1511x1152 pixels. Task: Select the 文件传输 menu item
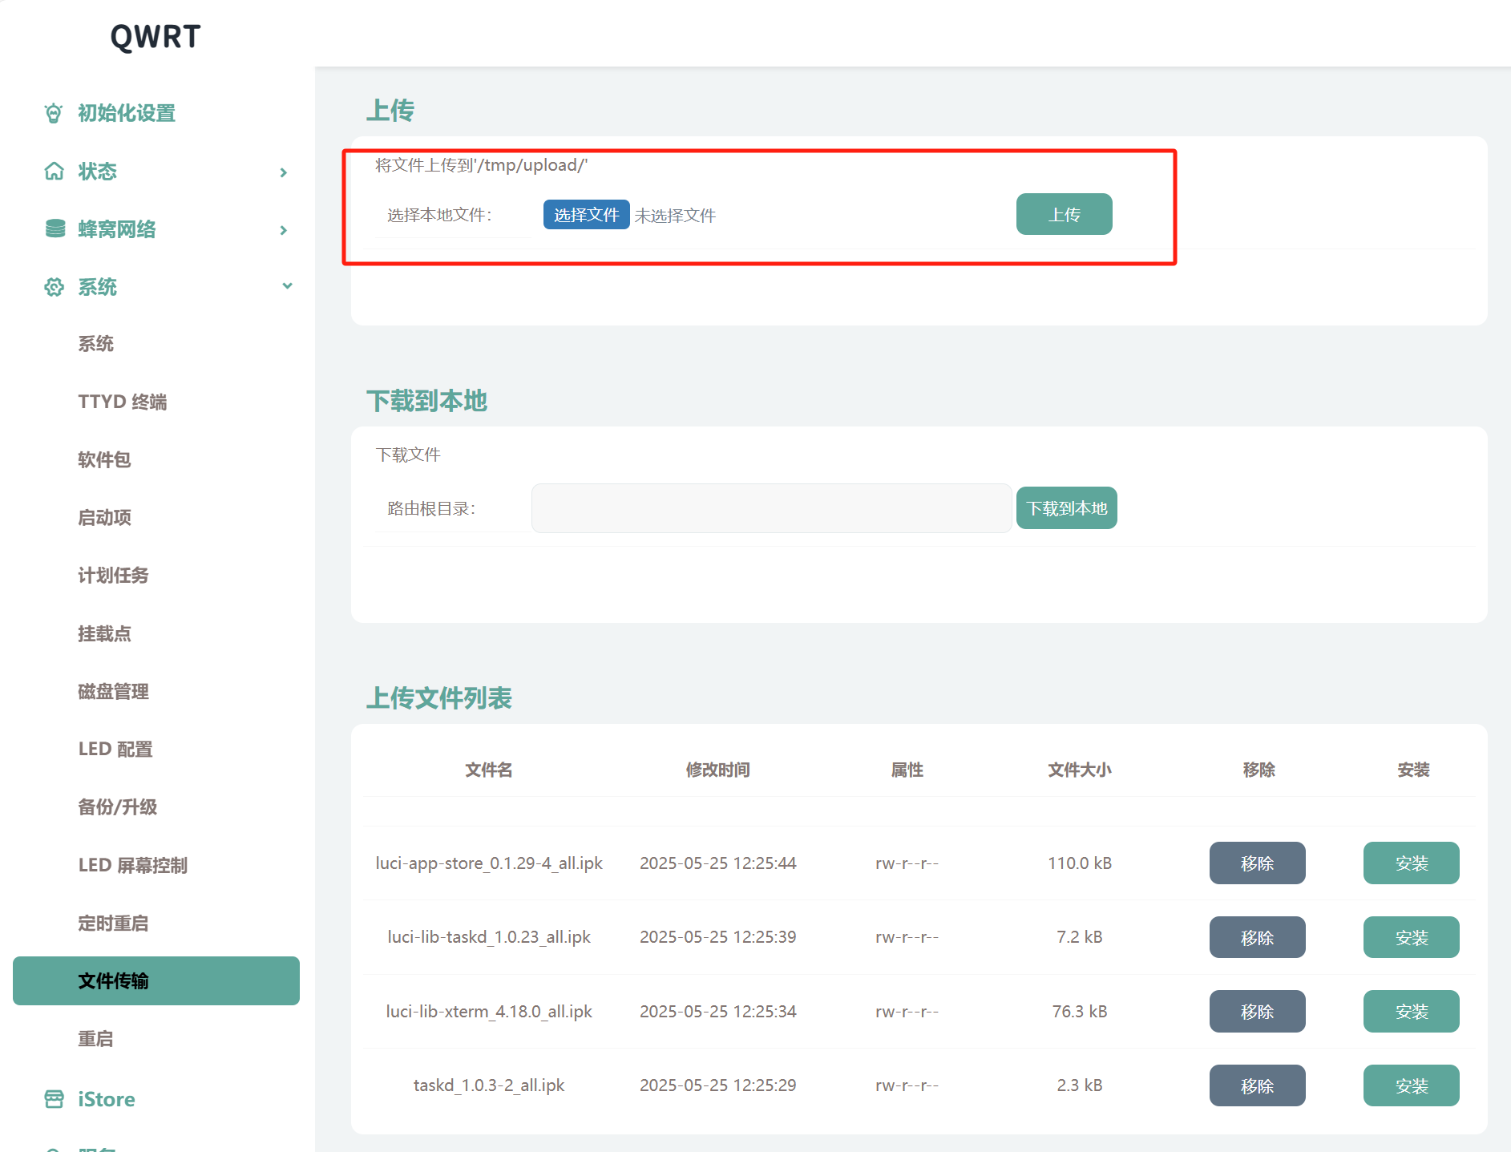tap(113, 980)
